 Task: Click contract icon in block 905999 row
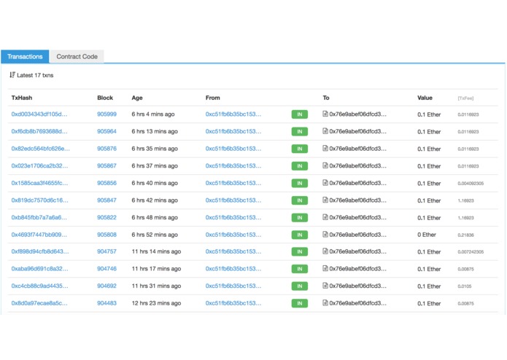[x=325, y=114]
